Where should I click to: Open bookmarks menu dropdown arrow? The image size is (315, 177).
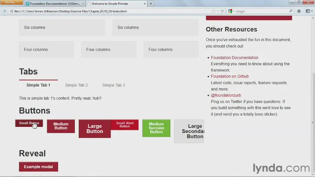(x=312, y=11)
